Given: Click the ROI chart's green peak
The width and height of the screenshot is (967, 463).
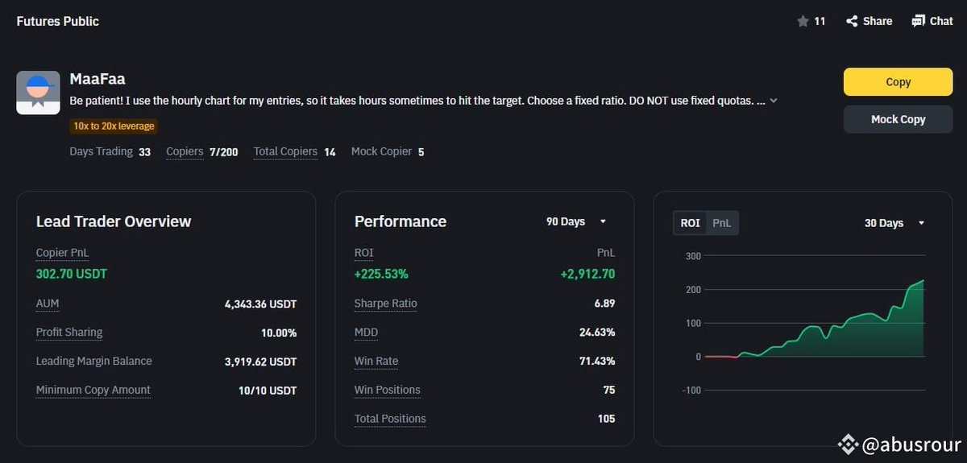Looking at the screenshot, I should pos(922,281).
